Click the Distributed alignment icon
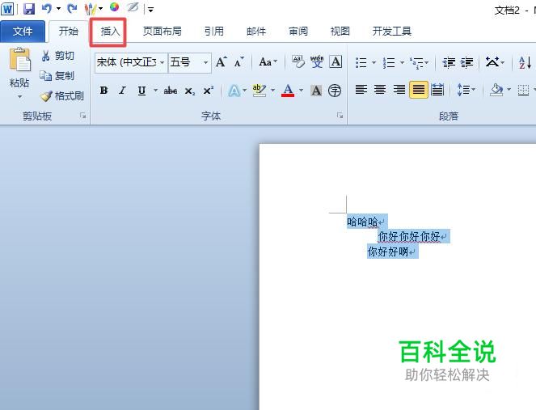Viewport: 536px width, 410px height. click(x=437, y=91)
